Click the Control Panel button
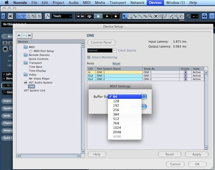Image resolution: width=215 pixels, height=170 pixels. pyautogui.click(x=101, y=43)
